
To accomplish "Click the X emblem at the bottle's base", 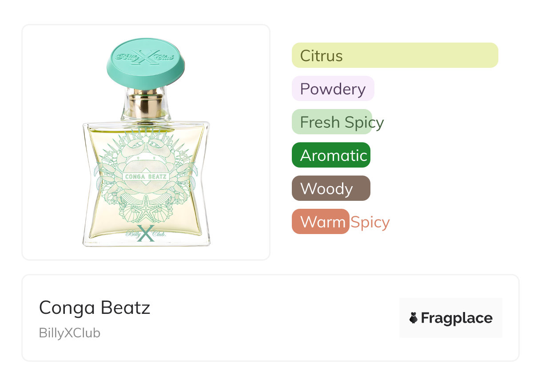I will pos(146,234).
